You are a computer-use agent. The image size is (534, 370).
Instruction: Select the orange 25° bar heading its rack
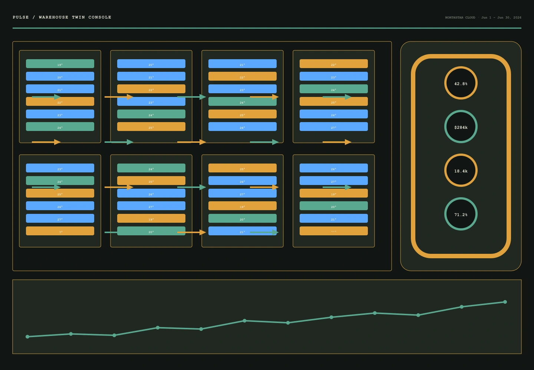pos(243,168)
